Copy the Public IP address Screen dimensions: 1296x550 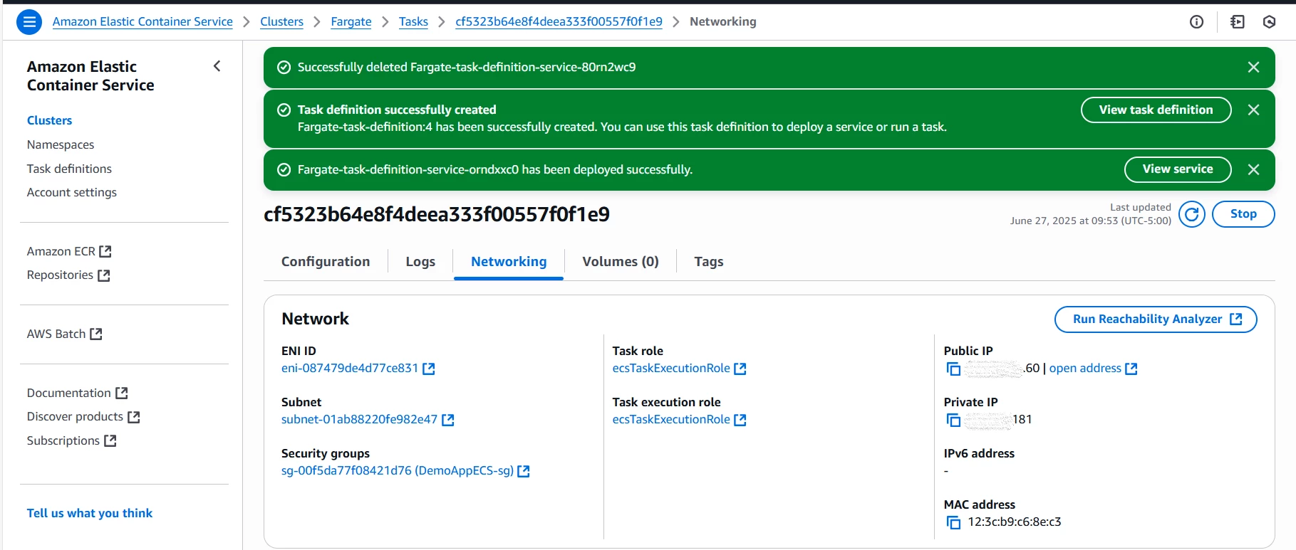point(953,369)
